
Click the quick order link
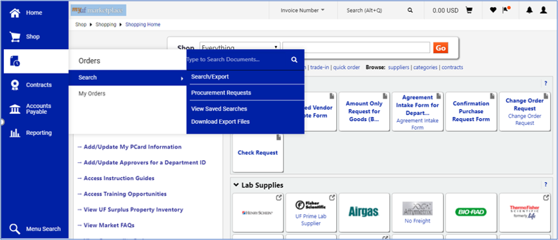pos(347,67)
